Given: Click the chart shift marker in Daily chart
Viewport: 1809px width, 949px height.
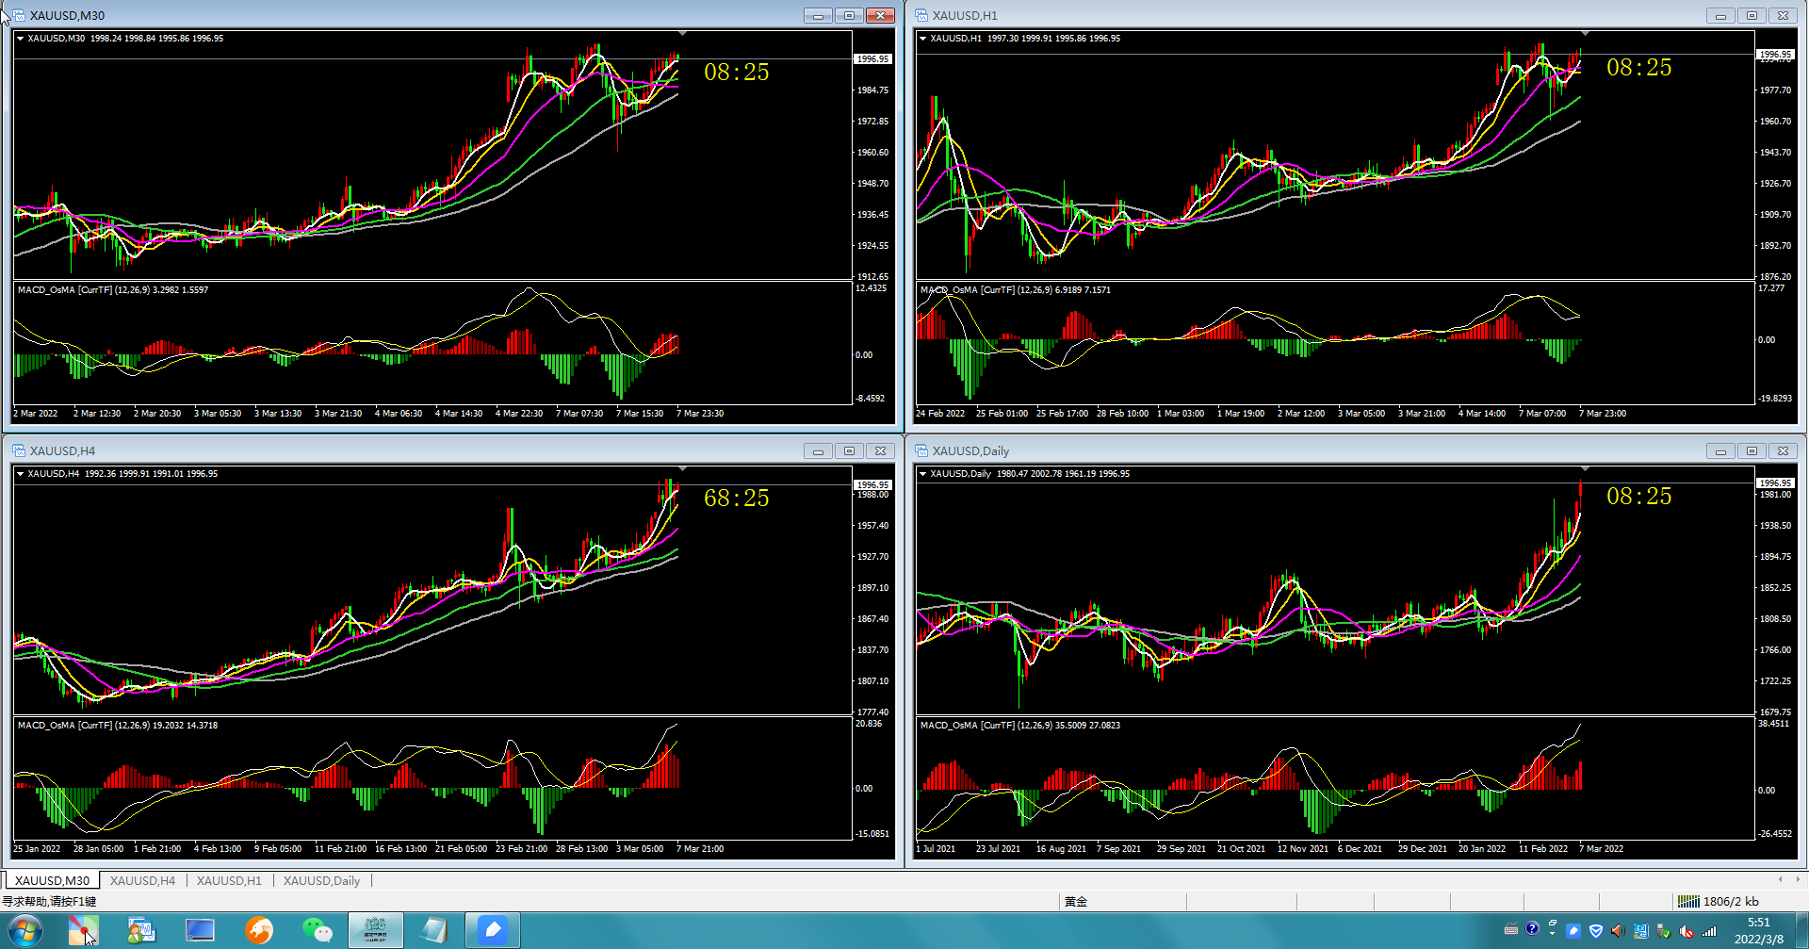Looking at the screenshot, I should 1585,468.
